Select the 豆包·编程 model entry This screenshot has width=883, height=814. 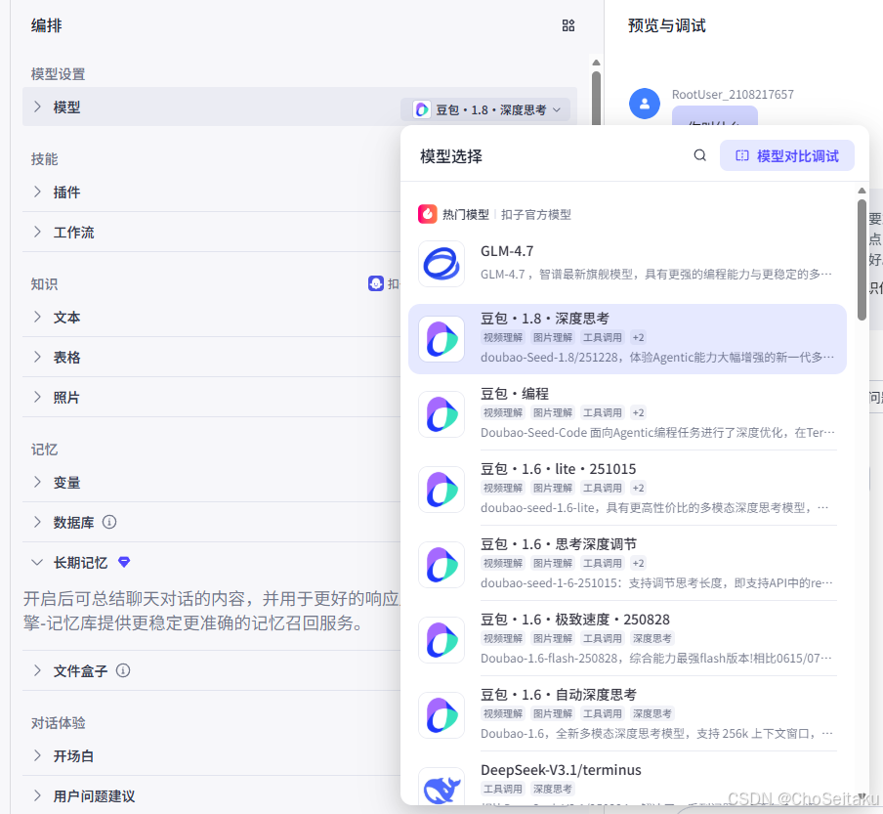coord(627,413)
